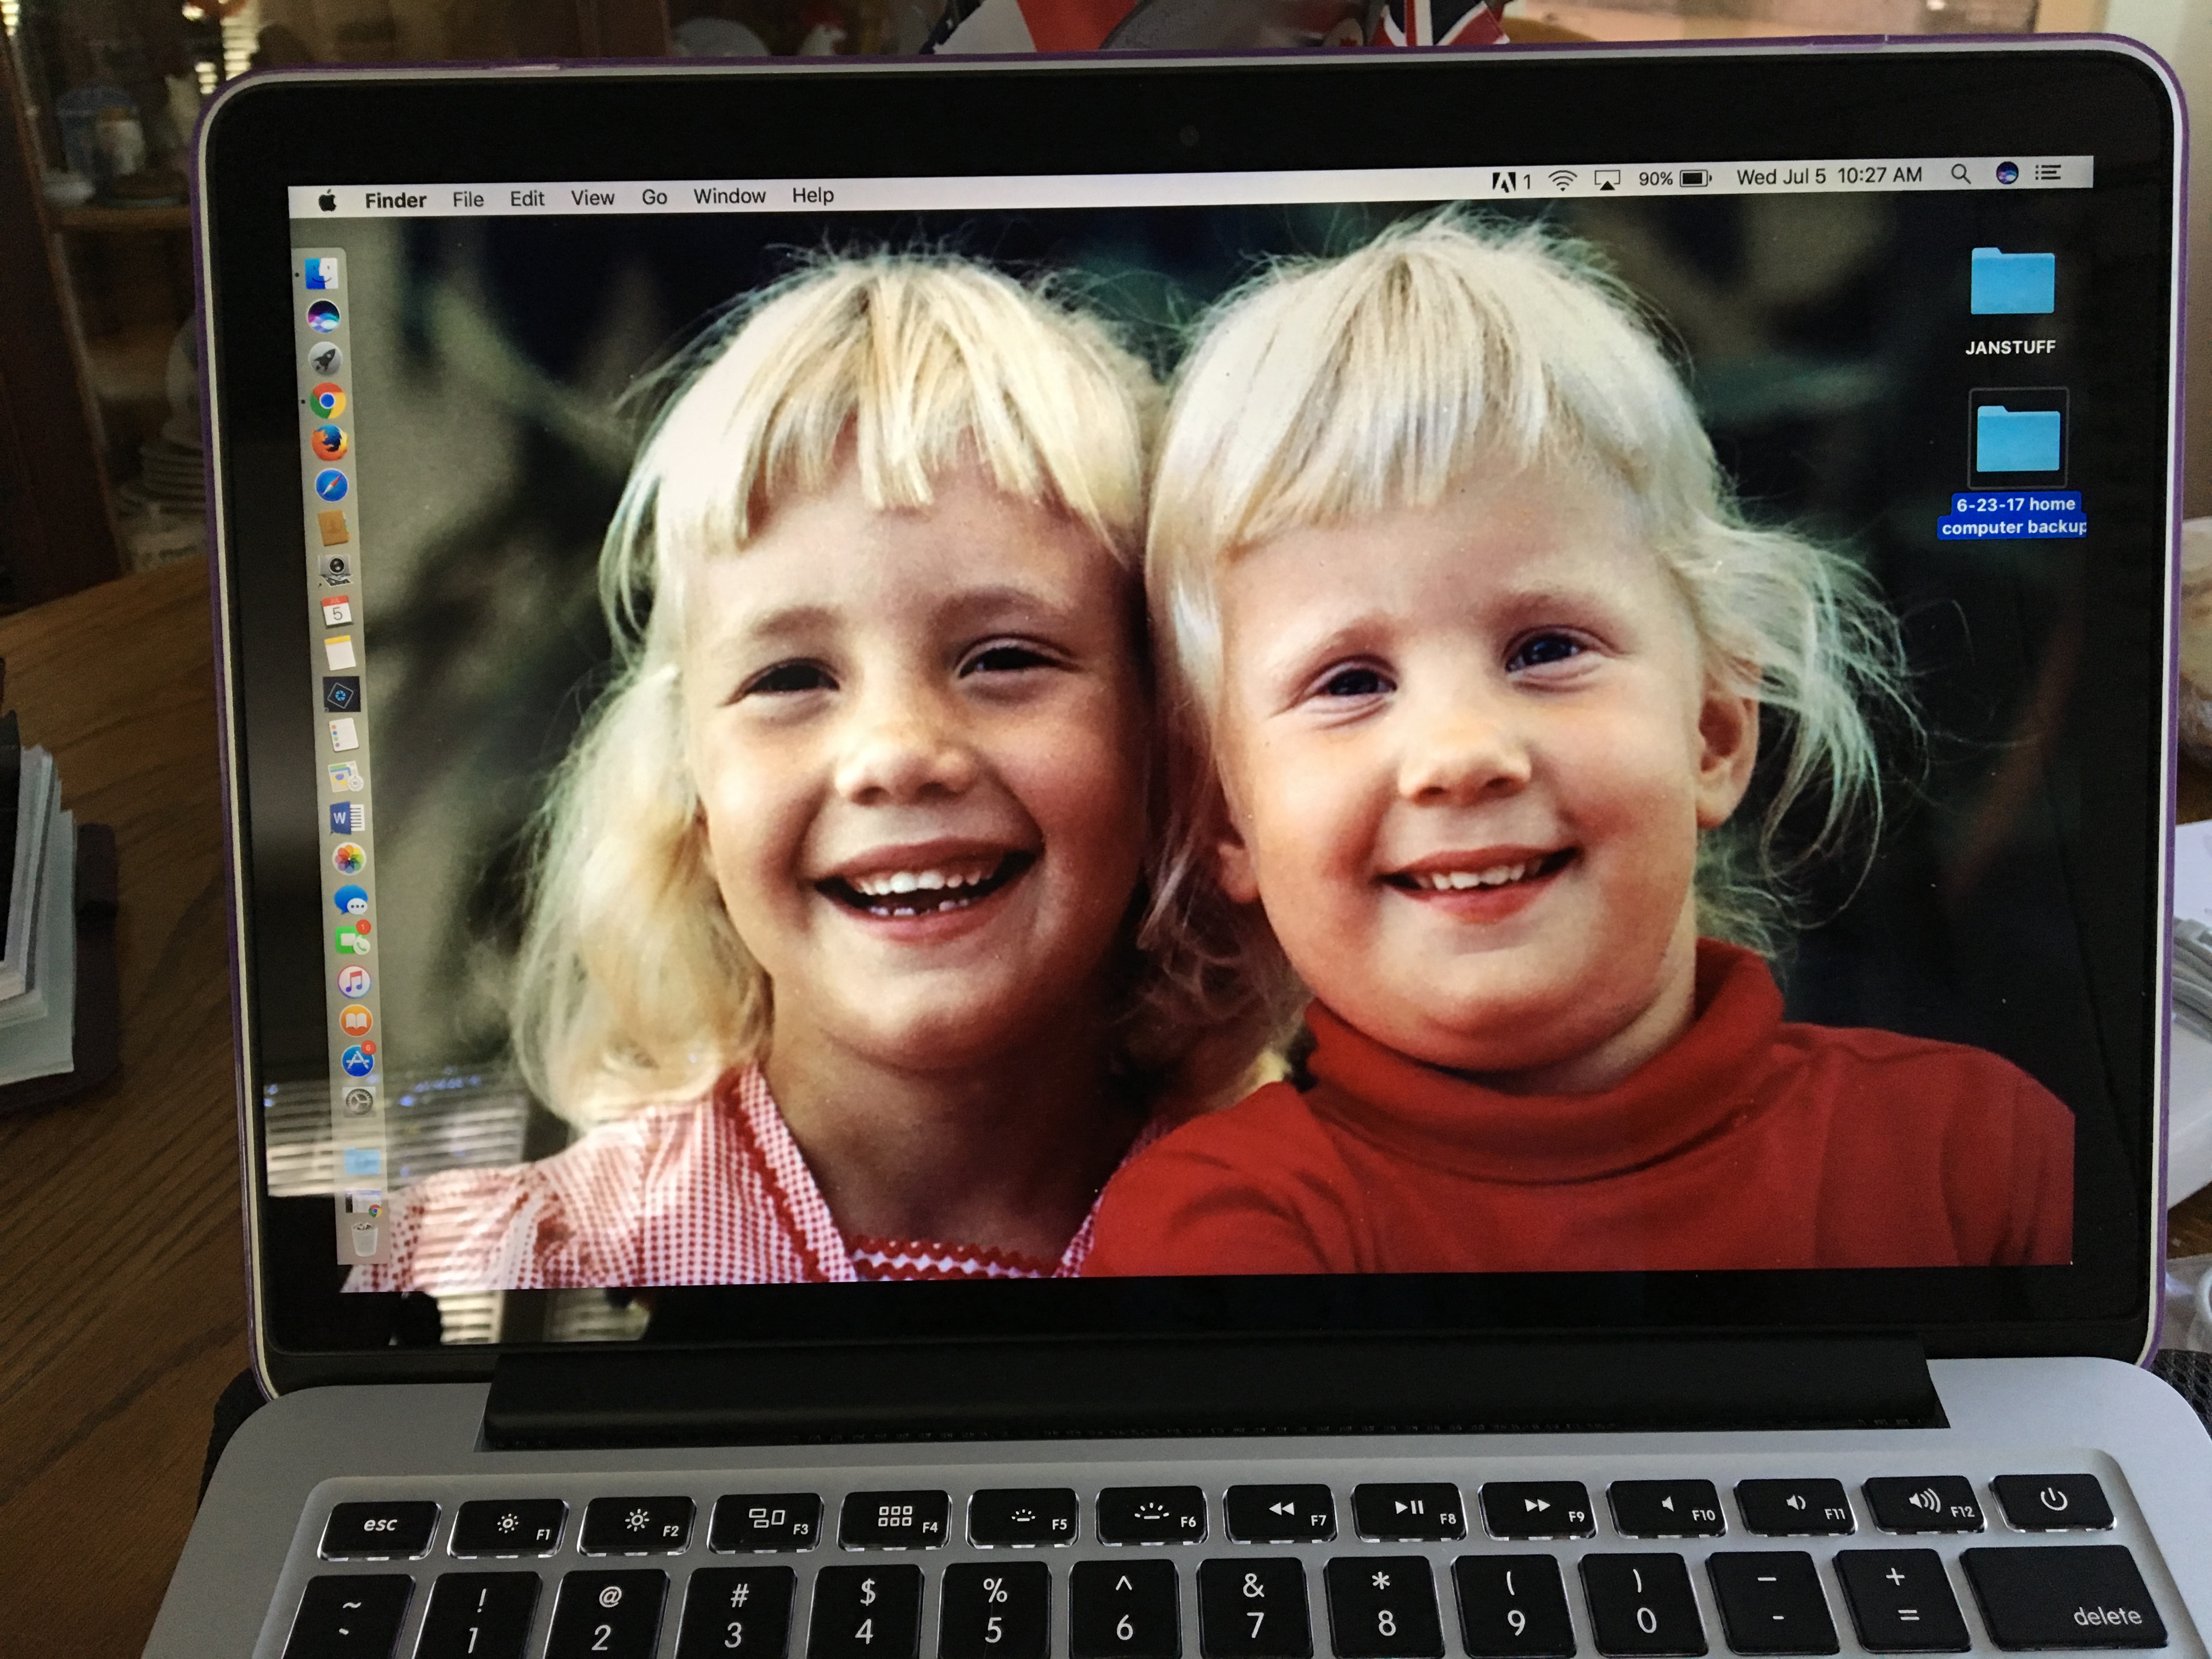Launch Firefox from the Dock

(329, 443)
